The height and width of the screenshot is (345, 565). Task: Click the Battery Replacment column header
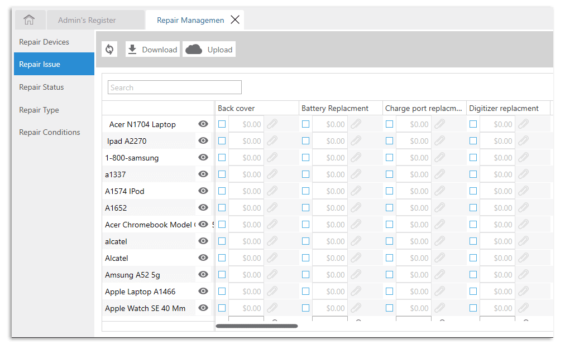click(341, 108)
